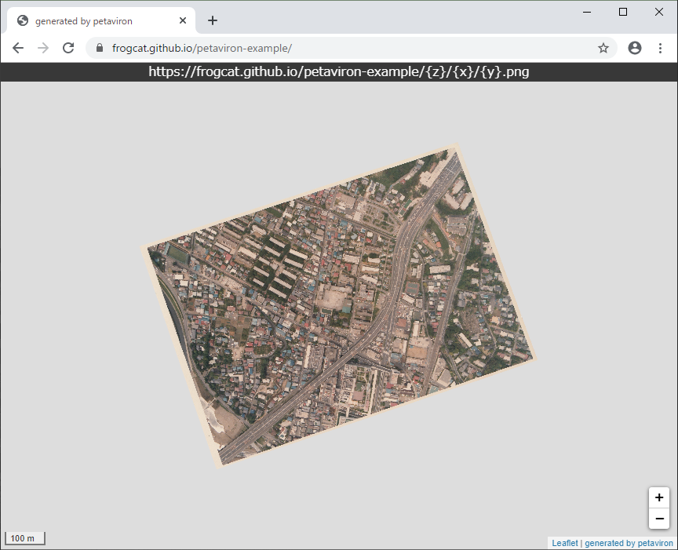The height and width of the screenshot is (550, 678).
Task: Close the Chrome window
Action: pos(658,12)
